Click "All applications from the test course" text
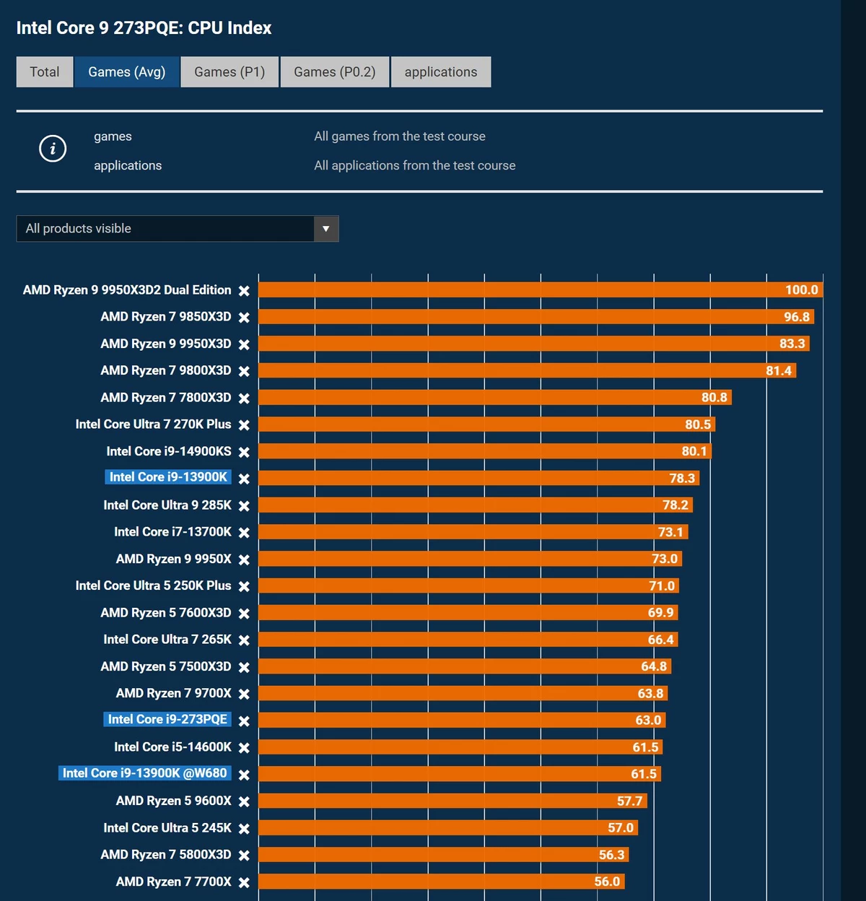Image resolution: width=866 pixels, height=901 pixels. click(415, 165)
